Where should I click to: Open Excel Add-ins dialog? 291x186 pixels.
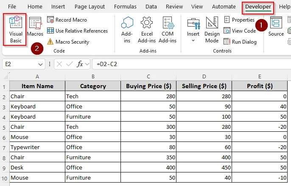point(147,30)
